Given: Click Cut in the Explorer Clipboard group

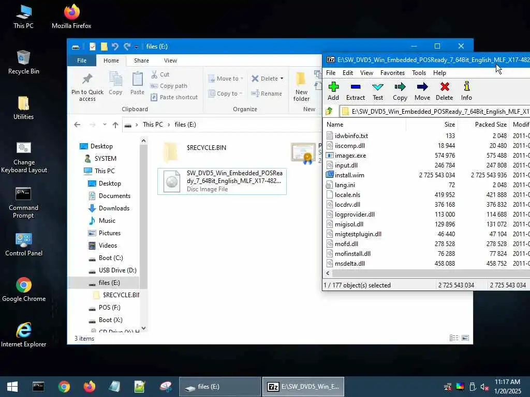Looking at the screenshot, I should click(x=160, y=74).
